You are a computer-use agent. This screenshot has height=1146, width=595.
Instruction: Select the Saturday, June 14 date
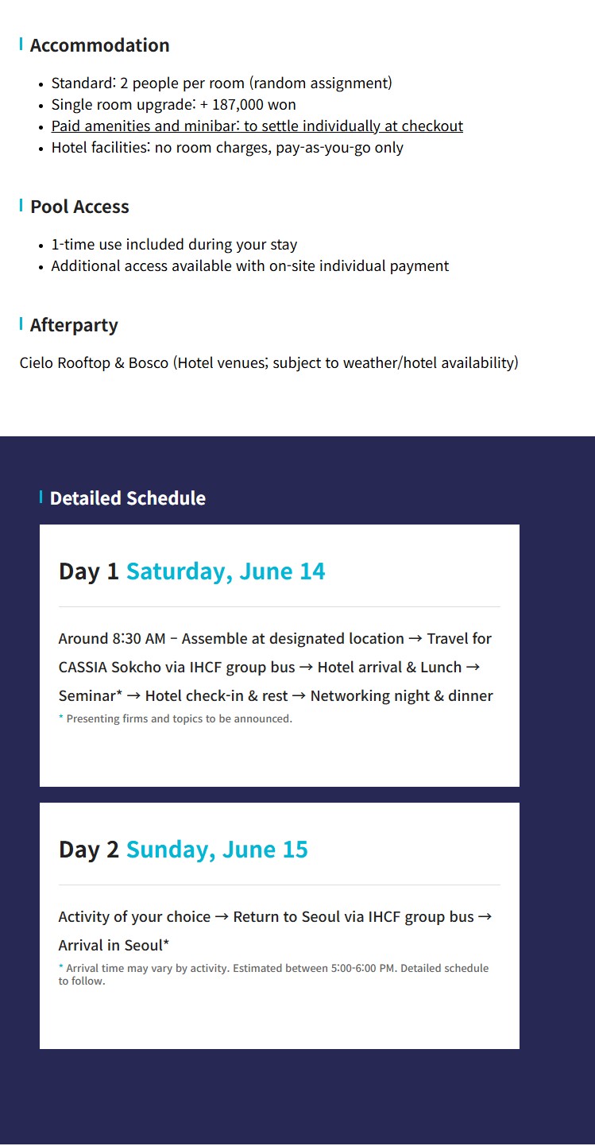point(226,571)
